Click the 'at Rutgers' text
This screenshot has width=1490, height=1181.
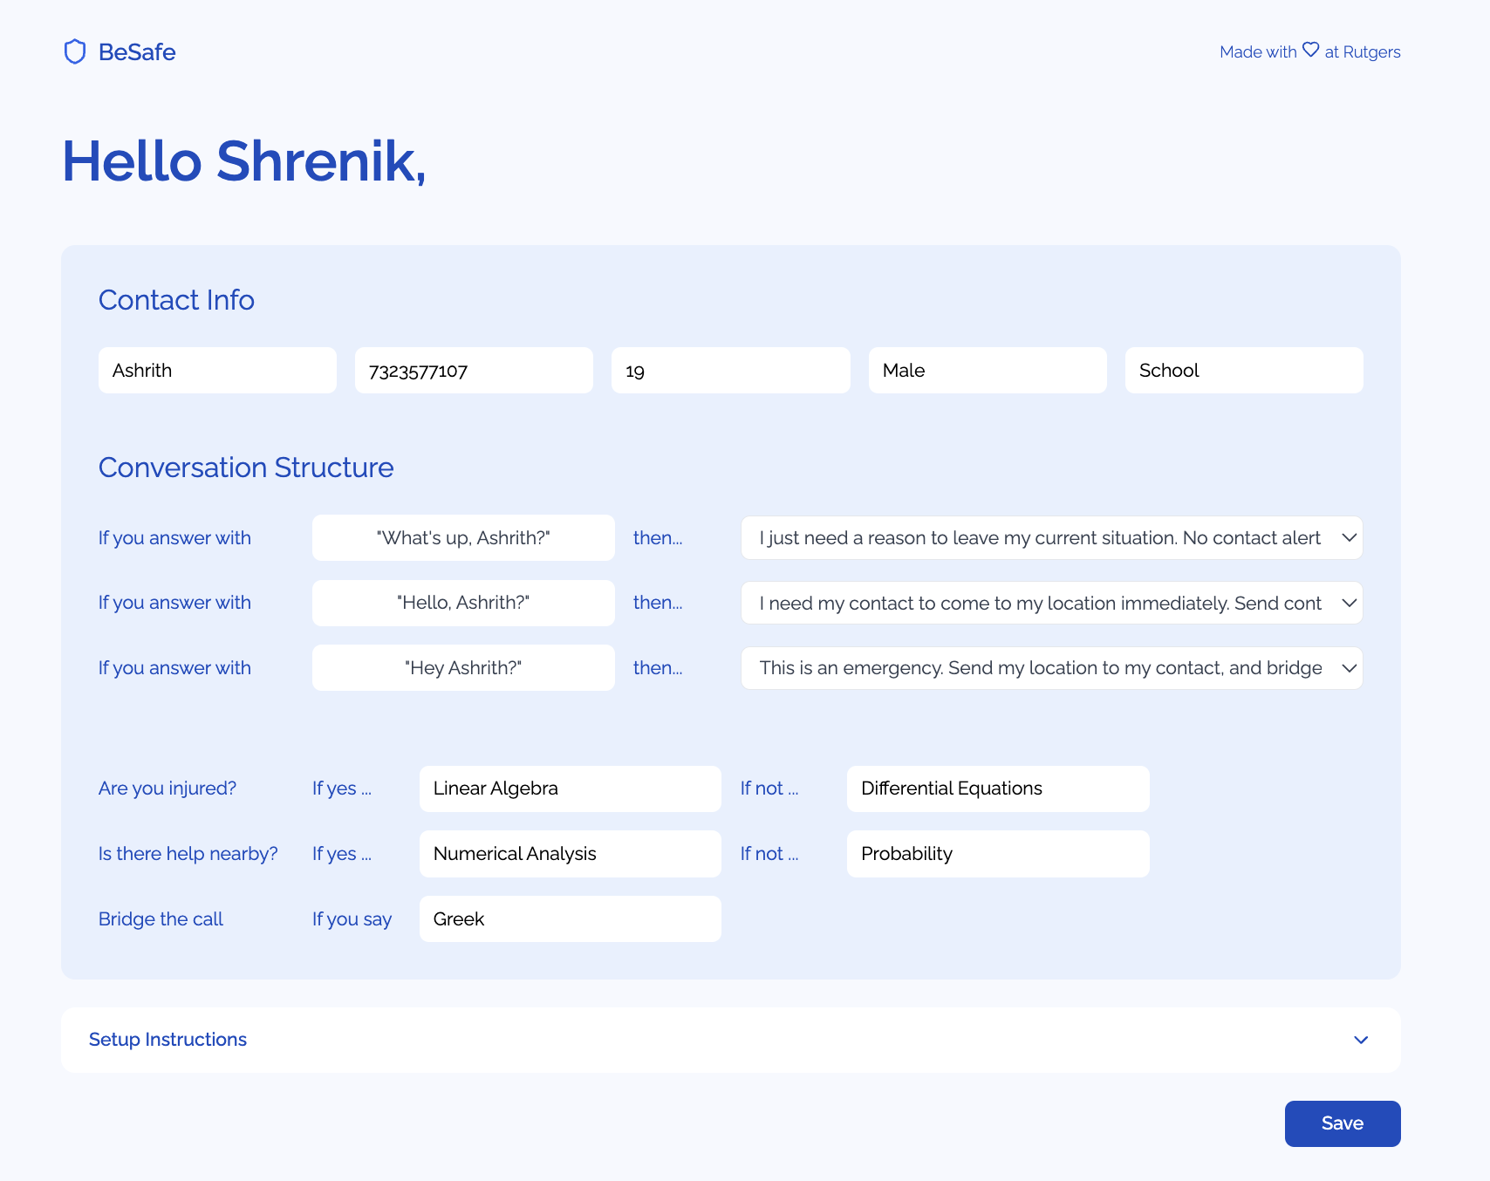[x=1363, y=51]
